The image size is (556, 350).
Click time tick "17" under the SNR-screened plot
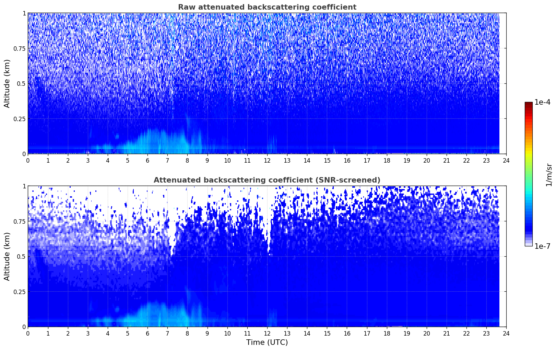[367, 333]
